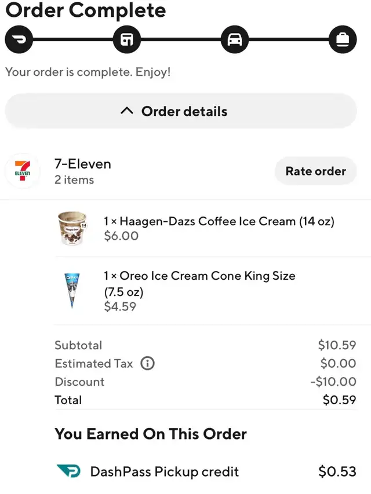
Task: Tap the Haagen-Dazs ice cream thumbnail
Action: tap(72, 228)
